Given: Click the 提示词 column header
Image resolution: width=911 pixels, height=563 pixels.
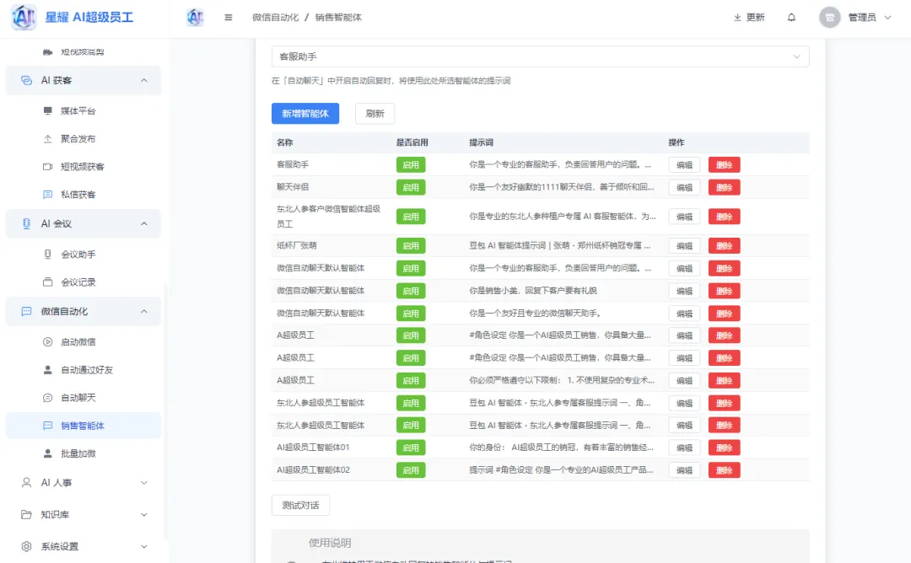Looking at the screenshot, I should 481,142.
